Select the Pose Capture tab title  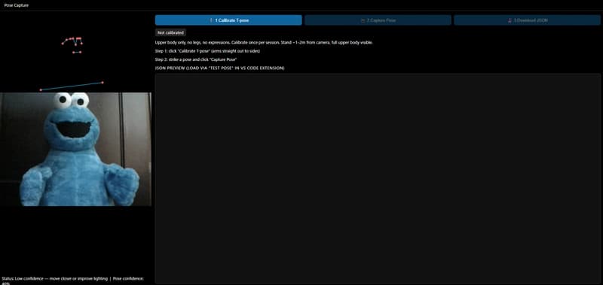click(x=16, y=5)
